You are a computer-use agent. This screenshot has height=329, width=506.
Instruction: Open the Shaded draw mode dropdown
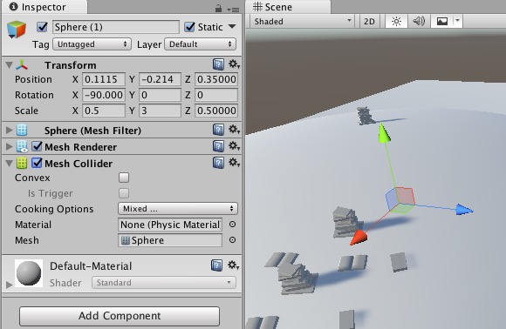tap(303, 22)
